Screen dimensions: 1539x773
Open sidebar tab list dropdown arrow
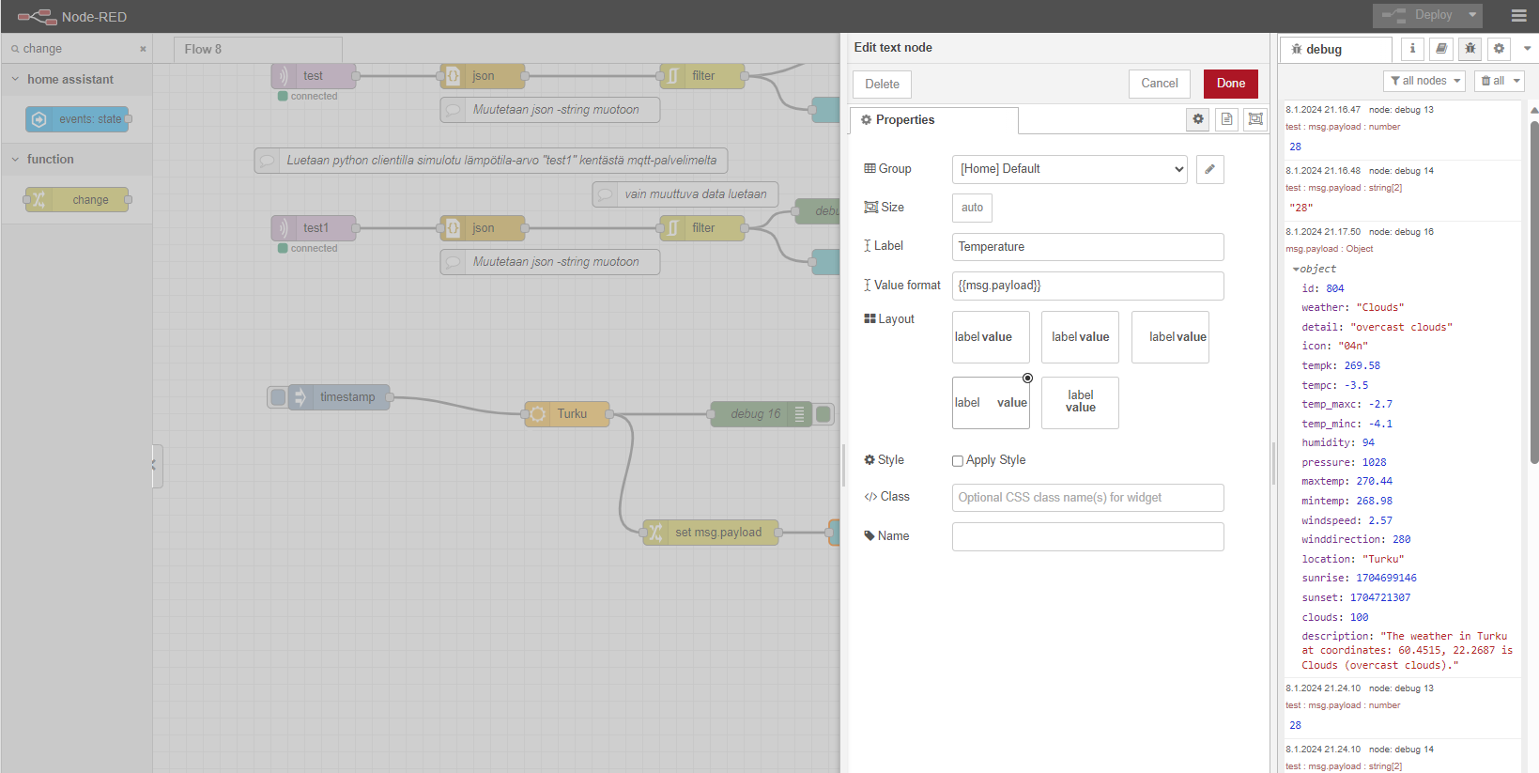pos(1527,49)
